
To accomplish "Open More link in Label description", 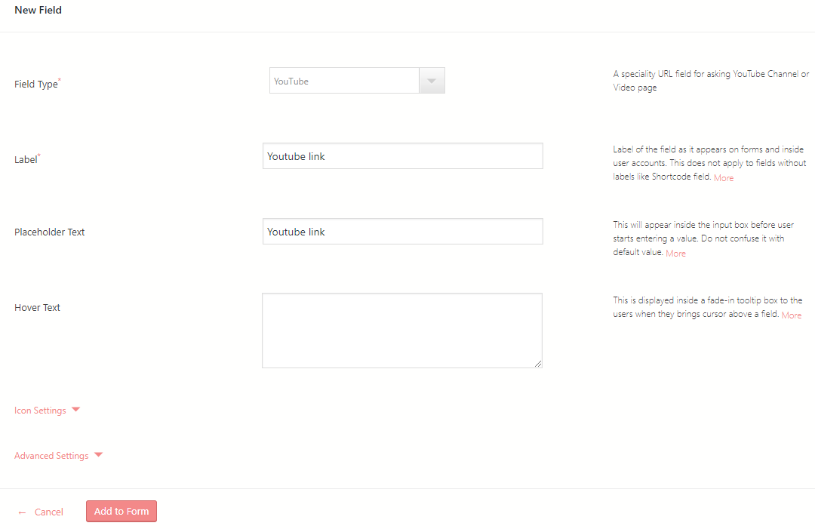I will 724,177.
